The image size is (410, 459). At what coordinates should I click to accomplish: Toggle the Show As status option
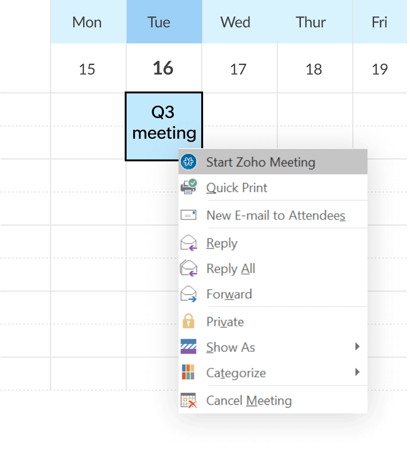tap(231, 347)
